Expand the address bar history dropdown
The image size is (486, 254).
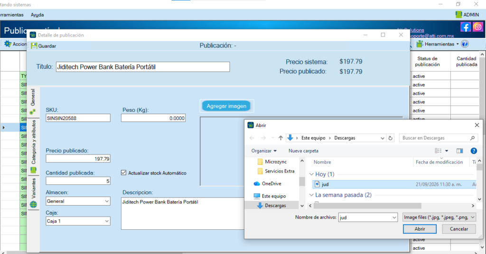(383, 138)
